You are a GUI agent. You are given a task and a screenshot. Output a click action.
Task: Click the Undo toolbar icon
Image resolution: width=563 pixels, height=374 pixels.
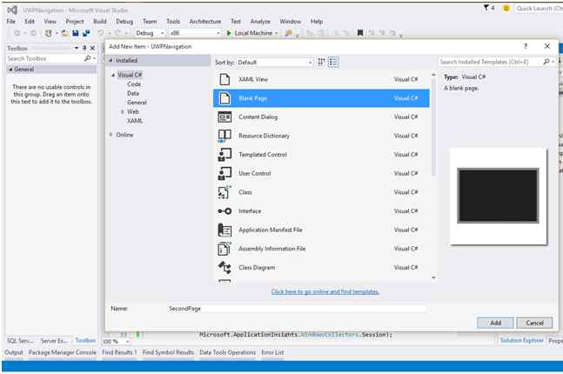(x=101, y=33)
